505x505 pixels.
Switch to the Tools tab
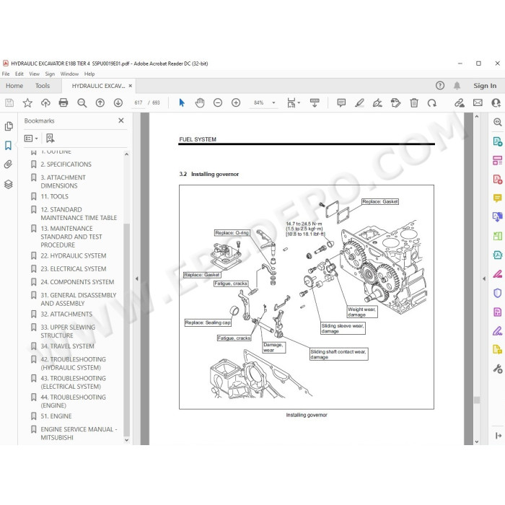[x=43, y=86]
